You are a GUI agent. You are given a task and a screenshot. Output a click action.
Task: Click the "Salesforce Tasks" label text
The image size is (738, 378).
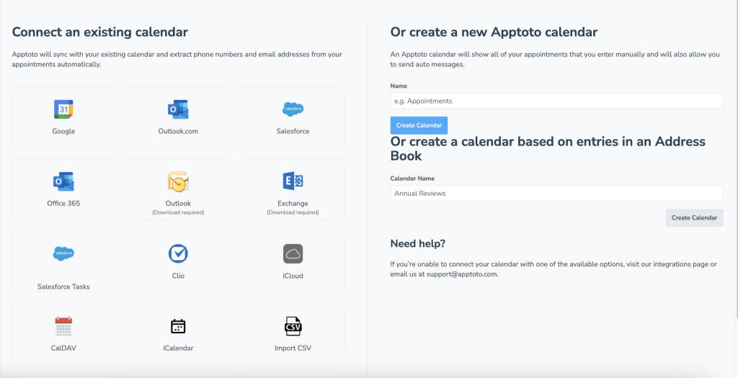coord(63,287)
